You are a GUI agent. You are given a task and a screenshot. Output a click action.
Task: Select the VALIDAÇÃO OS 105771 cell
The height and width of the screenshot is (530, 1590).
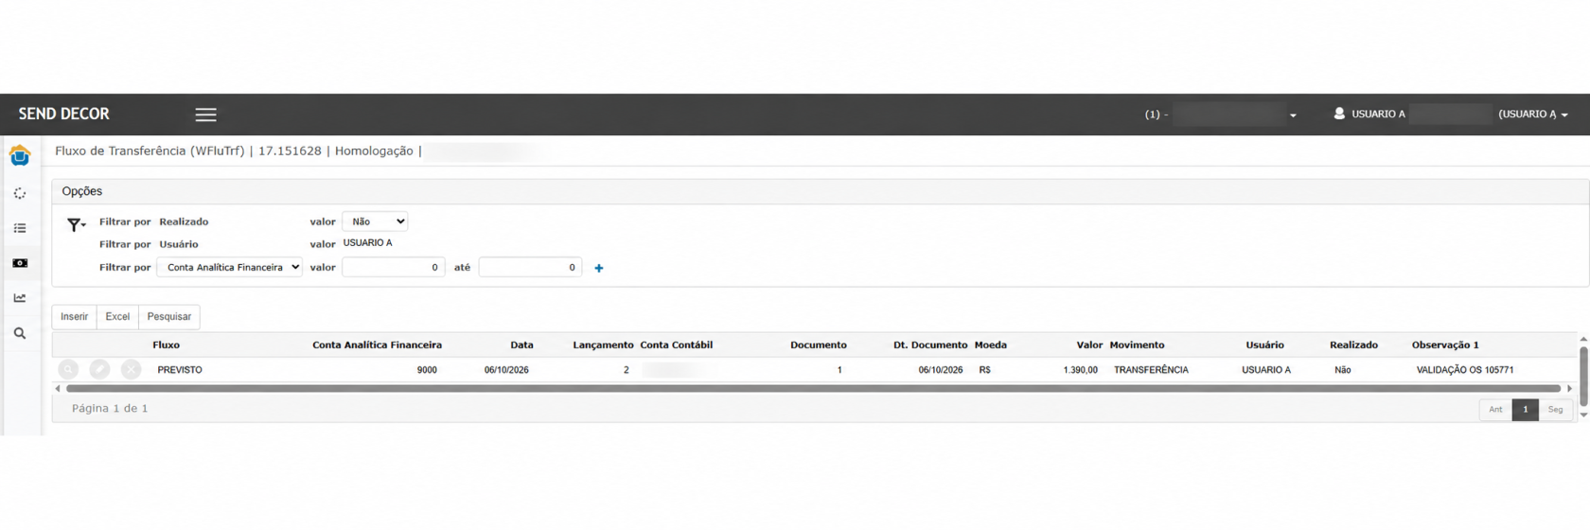[x=1464, y=370]
